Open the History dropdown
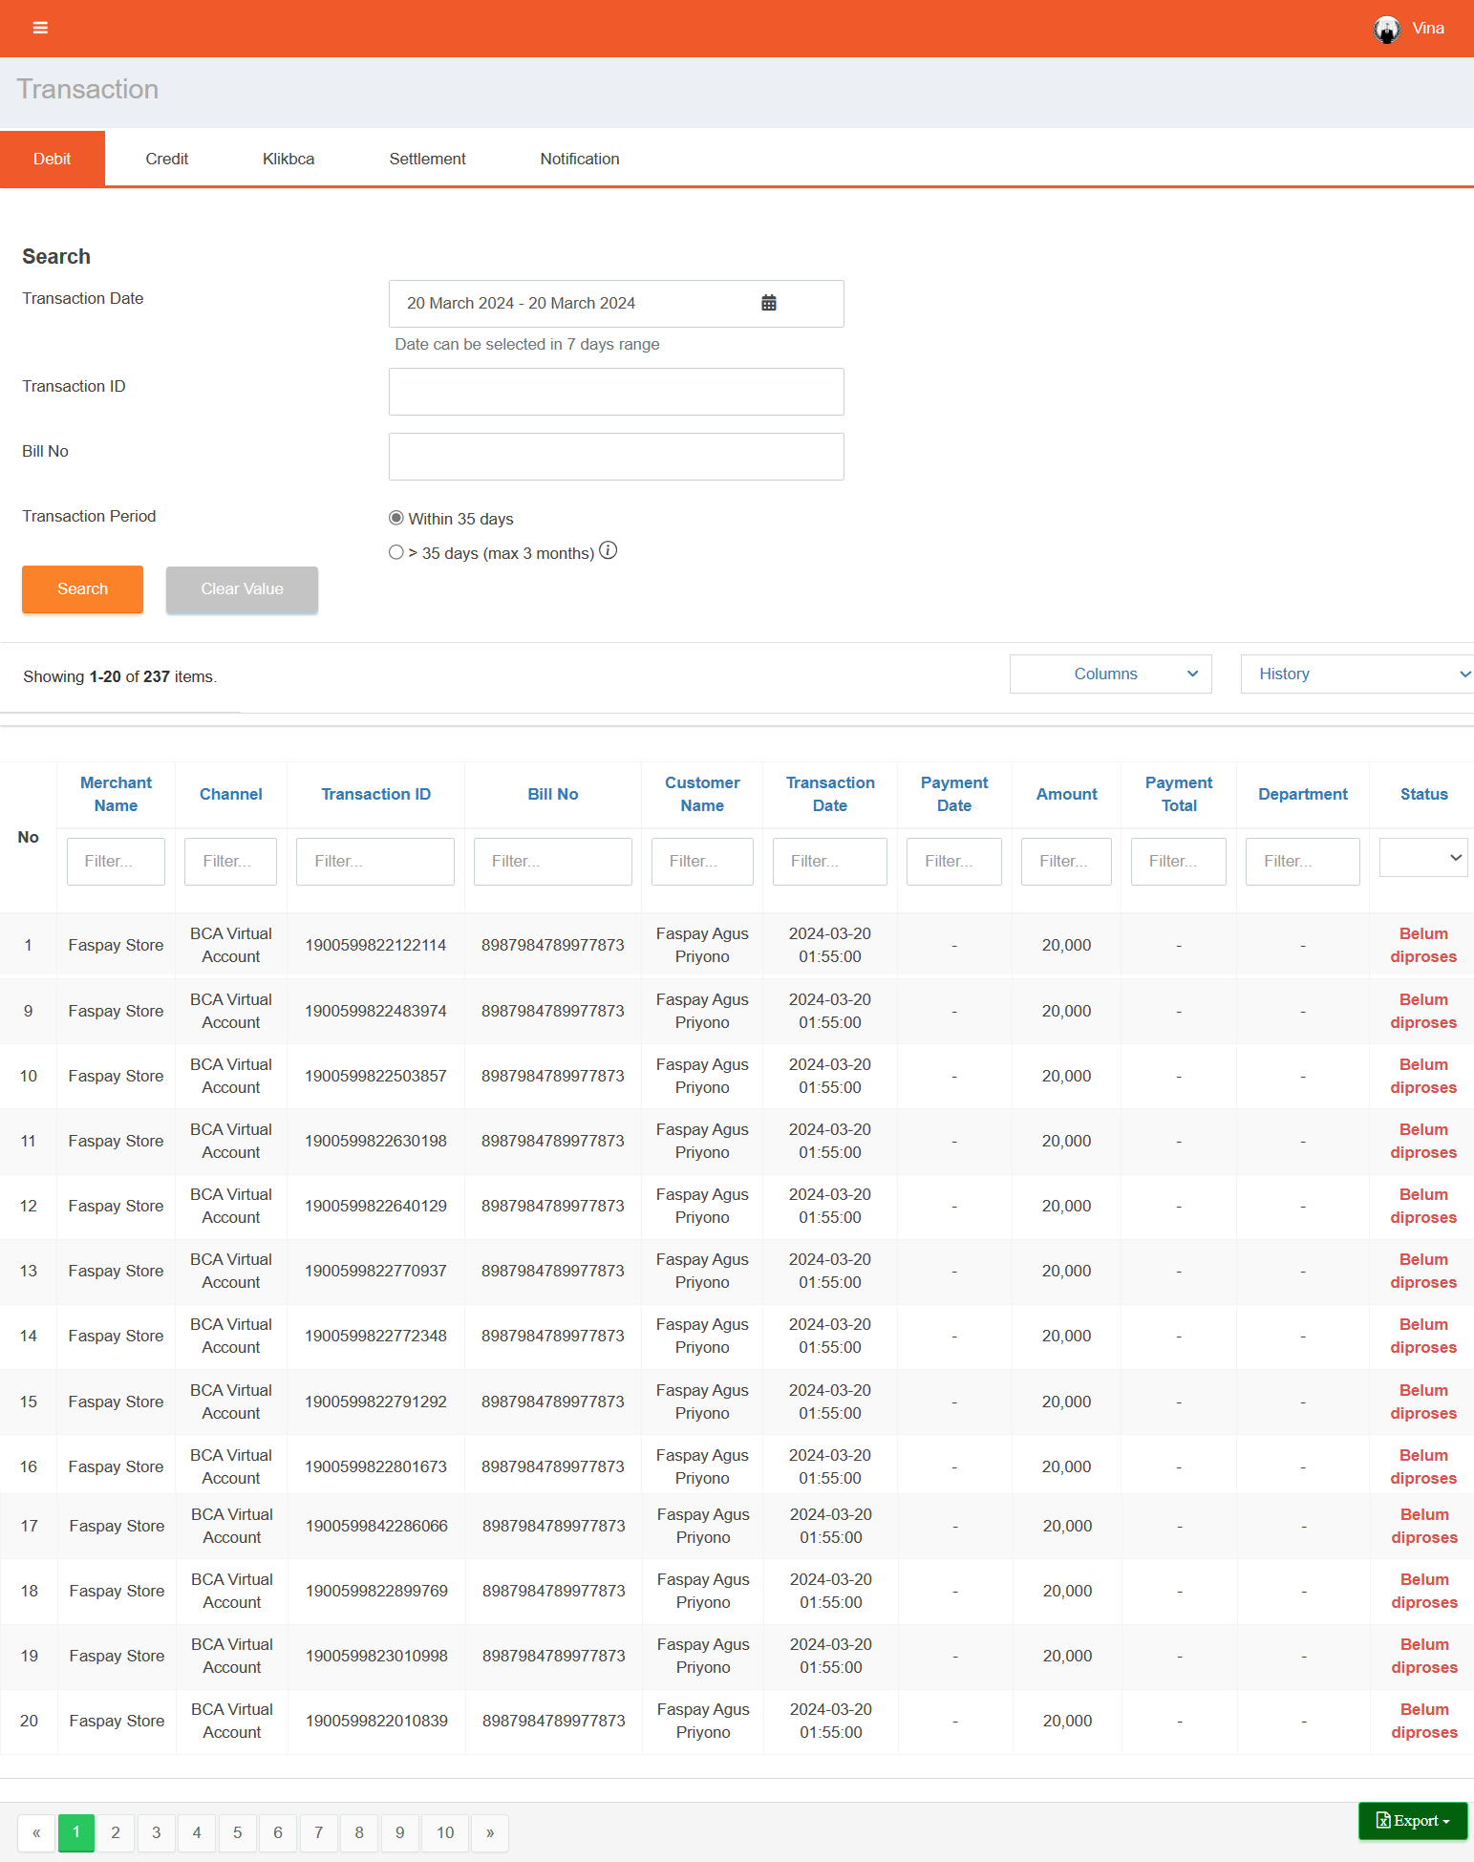Viewport: 1474px width, 1862px height. click(1357, 674)
